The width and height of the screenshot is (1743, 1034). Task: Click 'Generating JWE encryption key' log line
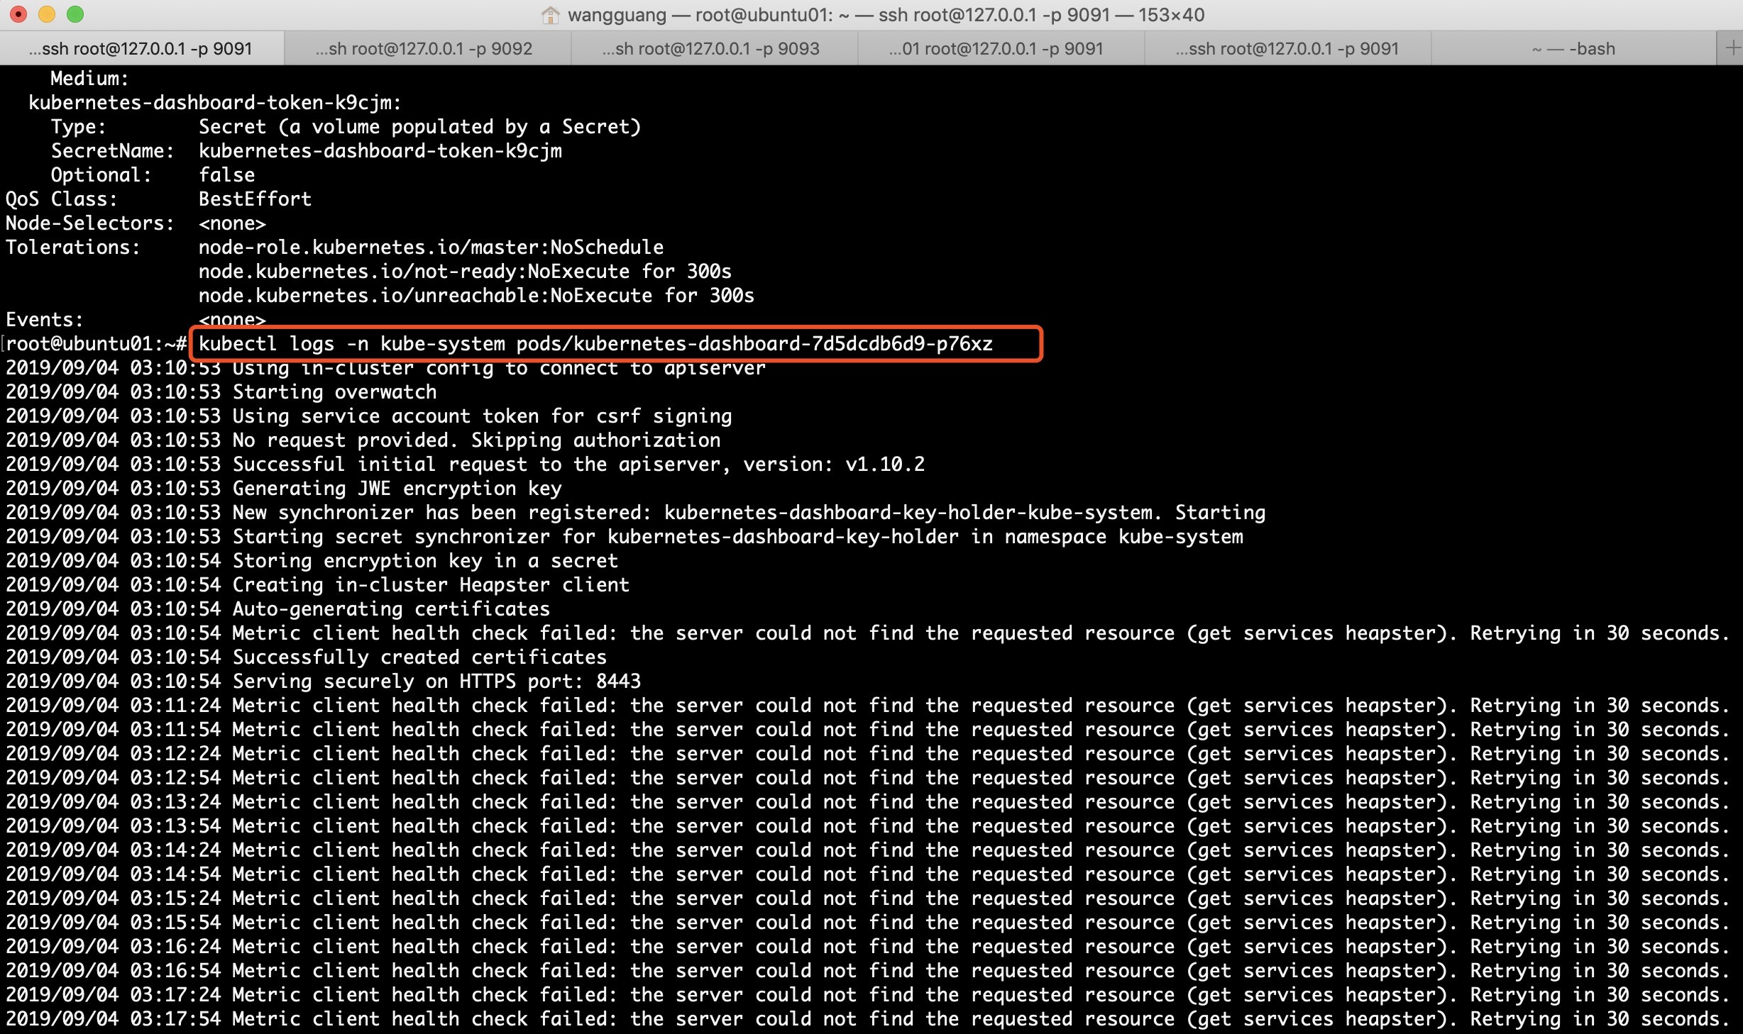[284, 489]
